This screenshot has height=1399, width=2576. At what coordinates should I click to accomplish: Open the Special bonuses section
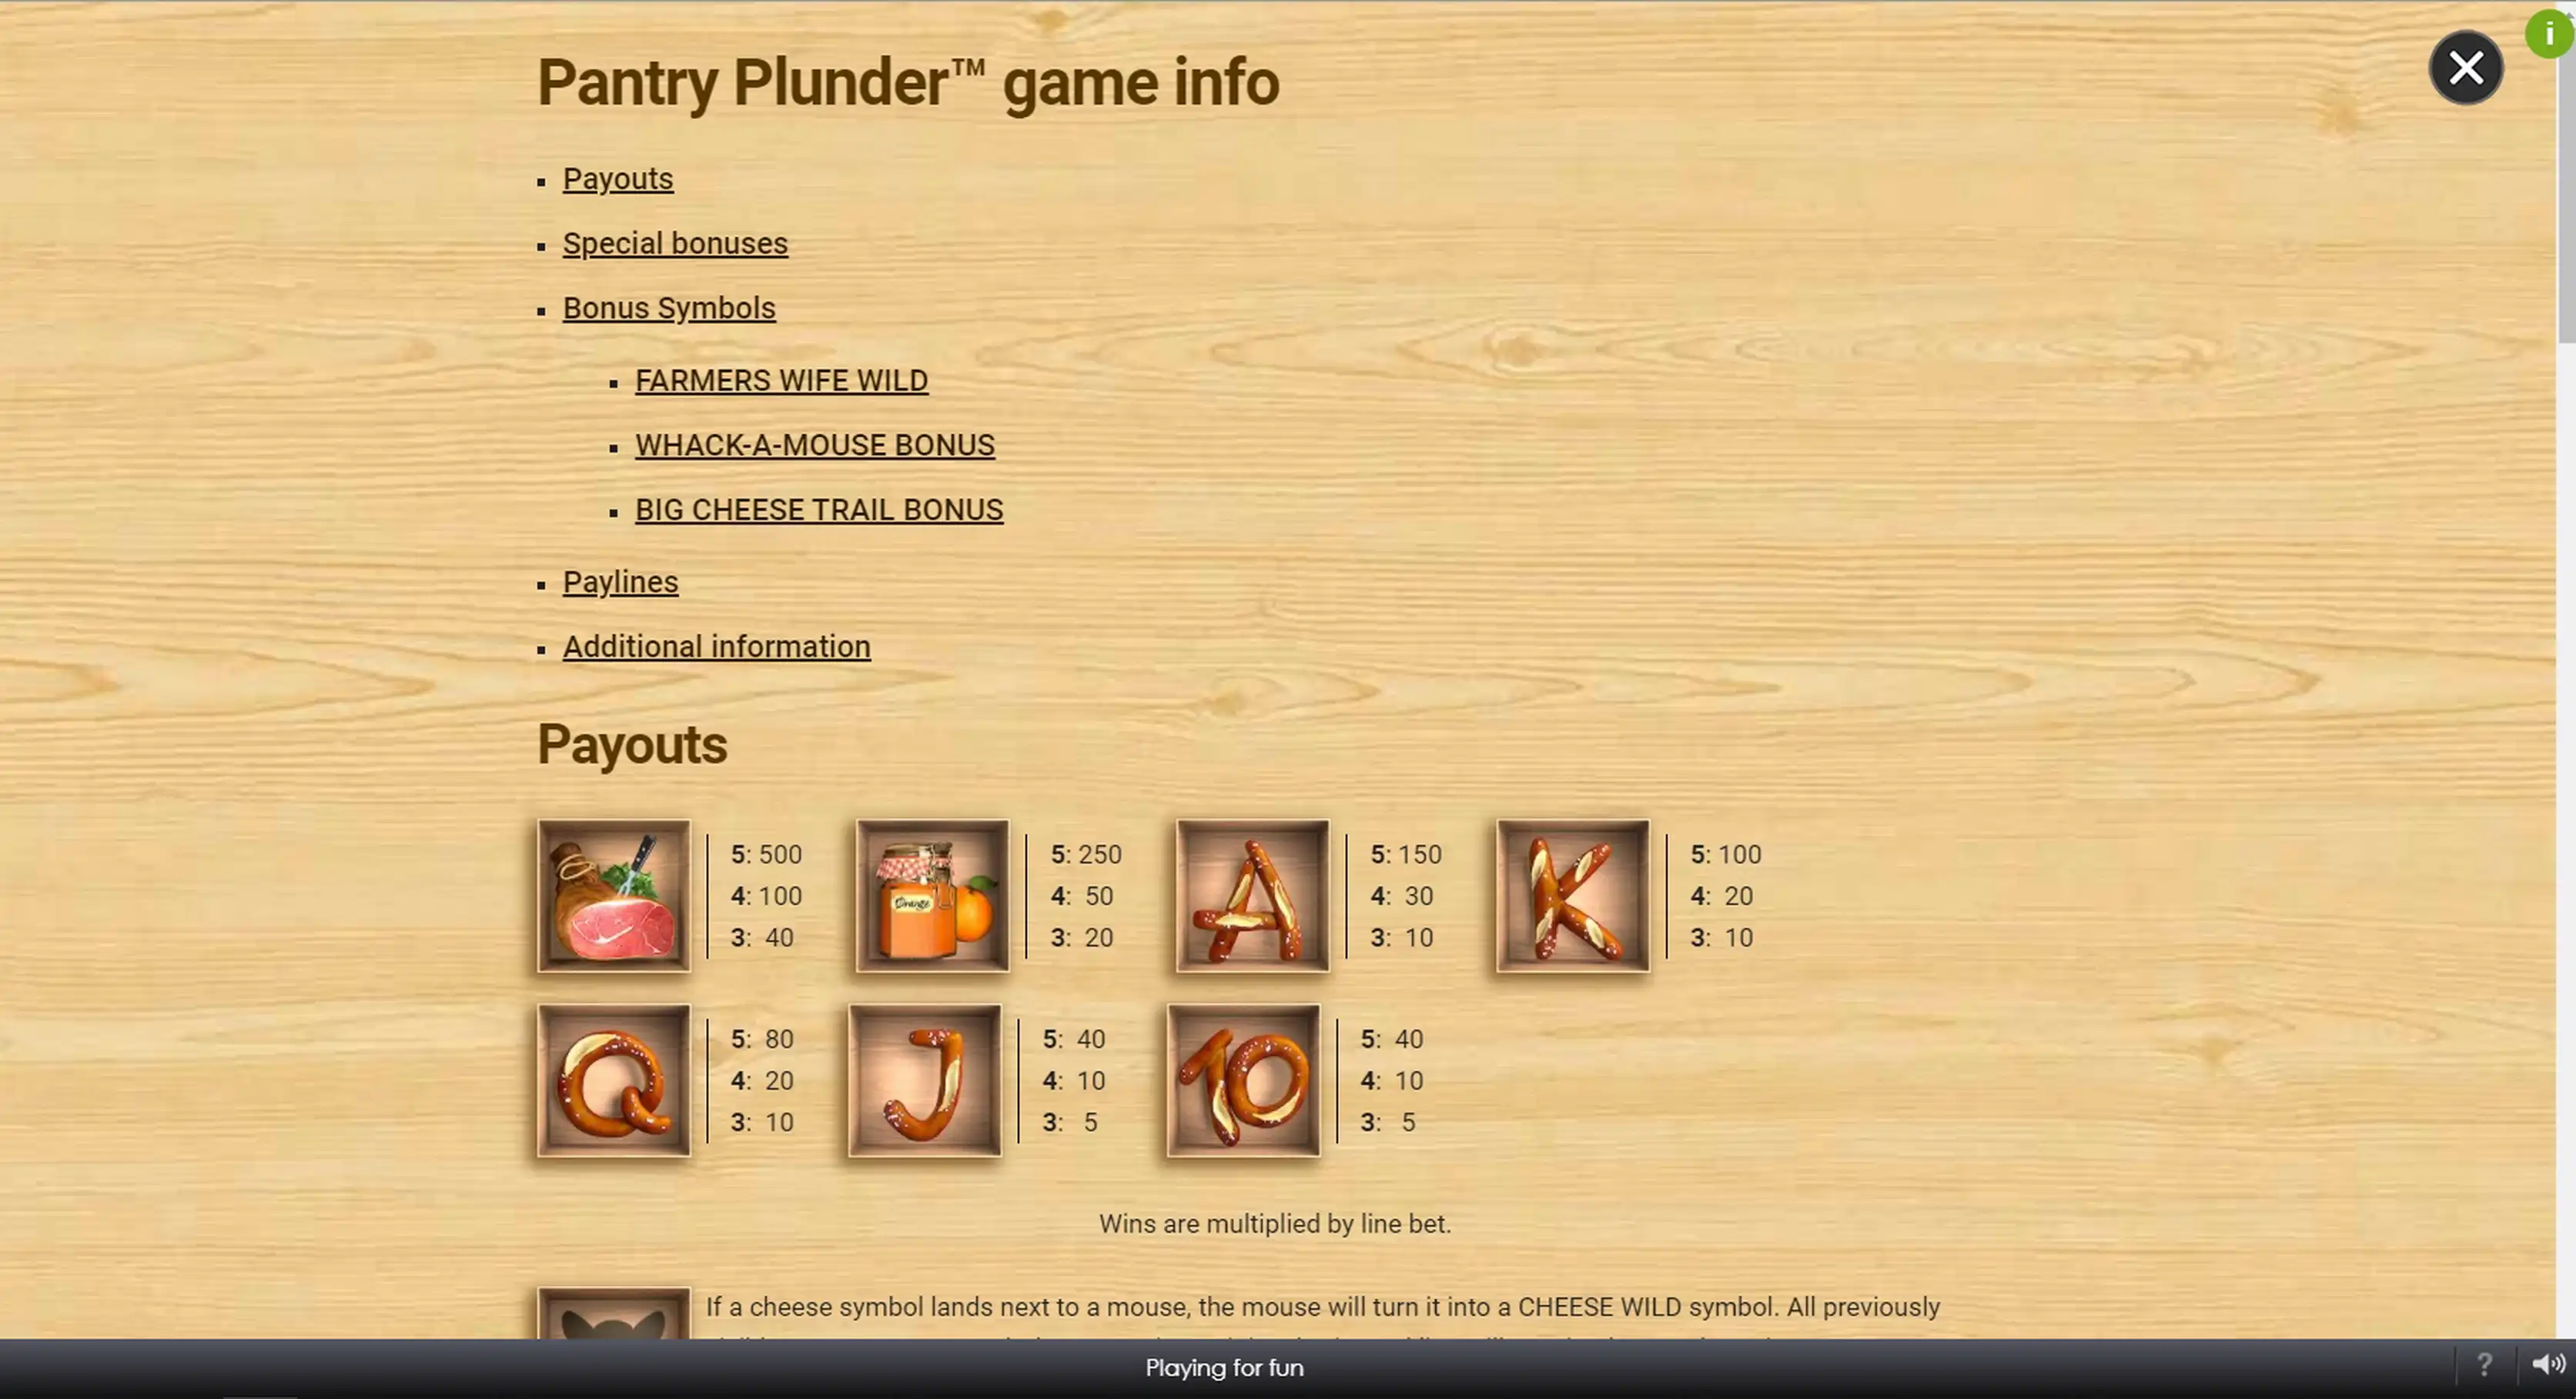tap(675, 241)
